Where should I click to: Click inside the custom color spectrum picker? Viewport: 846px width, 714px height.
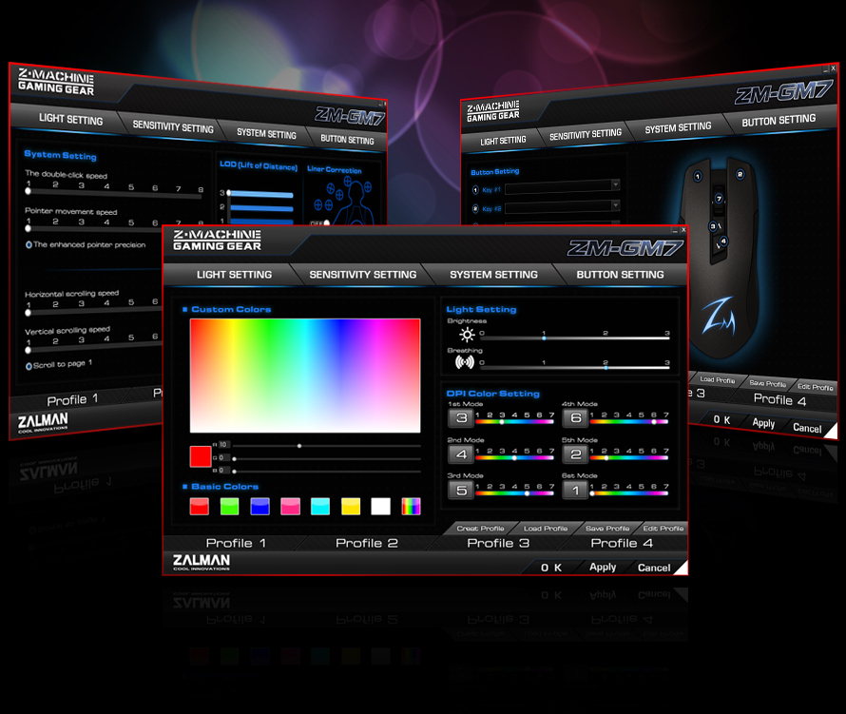click(x=304, y=376)
